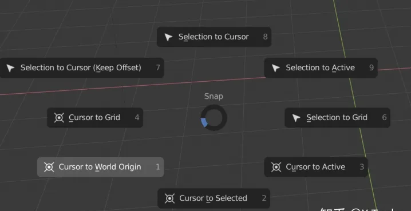Choose Selection to Active menu entry

(x=321, y=68)
